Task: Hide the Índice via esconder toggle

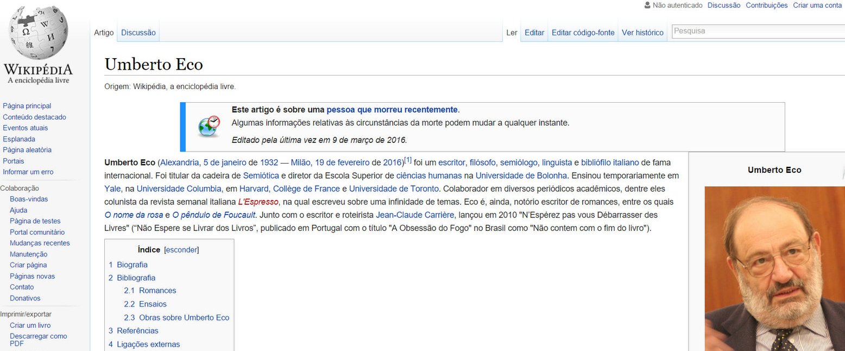Action: pyautogui.click(x=181, y=250)
